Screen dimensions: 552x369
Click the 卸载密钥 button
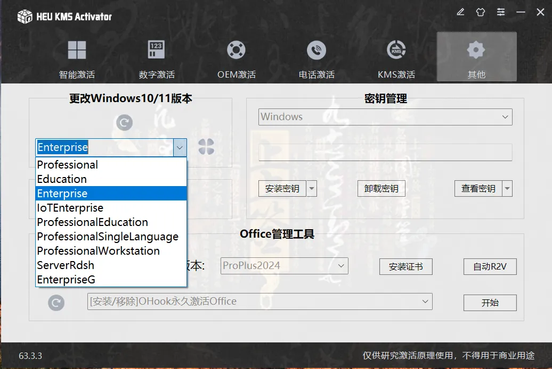[381, 189]
